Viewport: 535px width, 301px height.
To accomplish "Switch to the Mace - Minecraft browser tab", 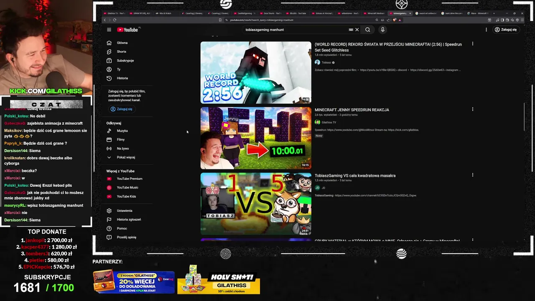I will click(478, 13).
